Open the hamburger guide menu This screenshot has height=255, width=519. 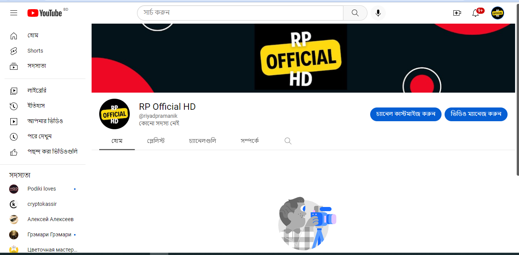(x=14, y=13)
